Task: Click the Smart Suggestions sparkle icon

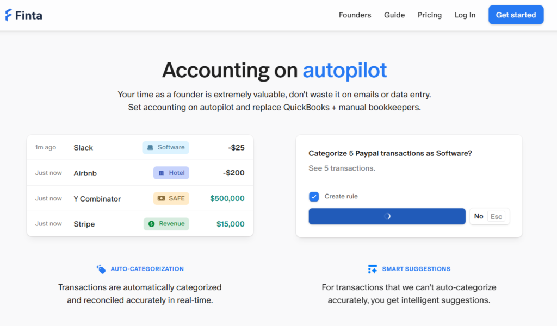Action: coord(373,269)
